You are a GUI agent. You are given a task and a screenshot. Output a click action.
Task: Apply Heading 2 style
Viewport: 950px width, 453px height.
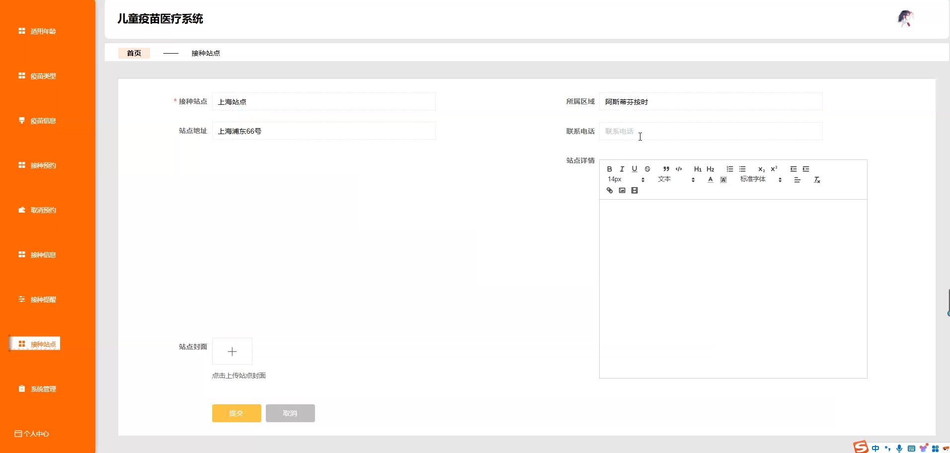click(x=711, y=169)
